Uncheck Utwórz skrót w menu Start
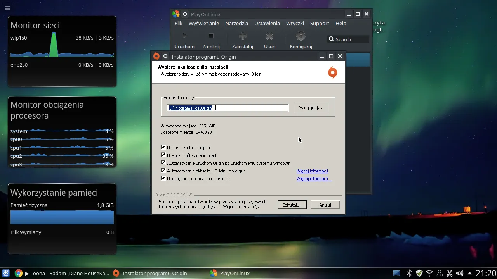The width and height of the screenshot is (497, 279). pyautogui.click(x=163, y=155)
